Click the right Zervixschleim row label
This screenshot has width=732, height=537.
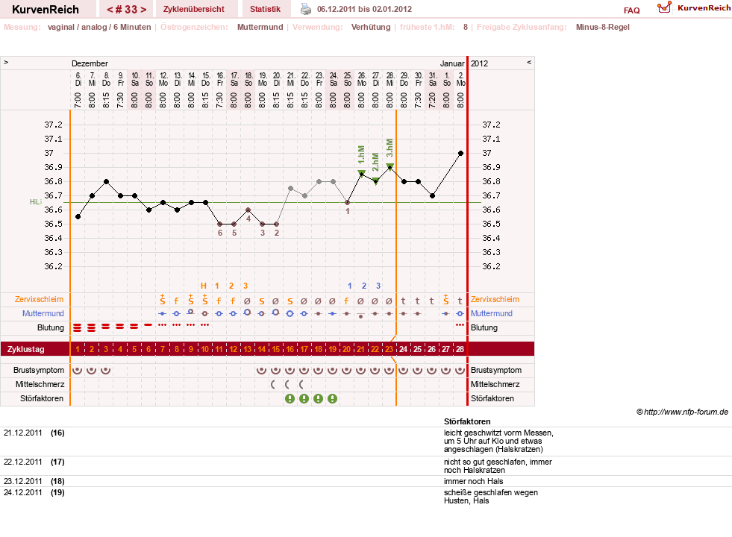[495, 300]
